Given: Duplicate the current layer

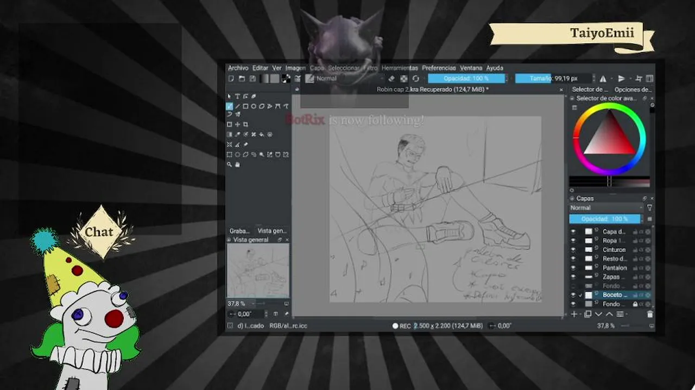Looking at the screenshot, I should [x=587, y=314].
